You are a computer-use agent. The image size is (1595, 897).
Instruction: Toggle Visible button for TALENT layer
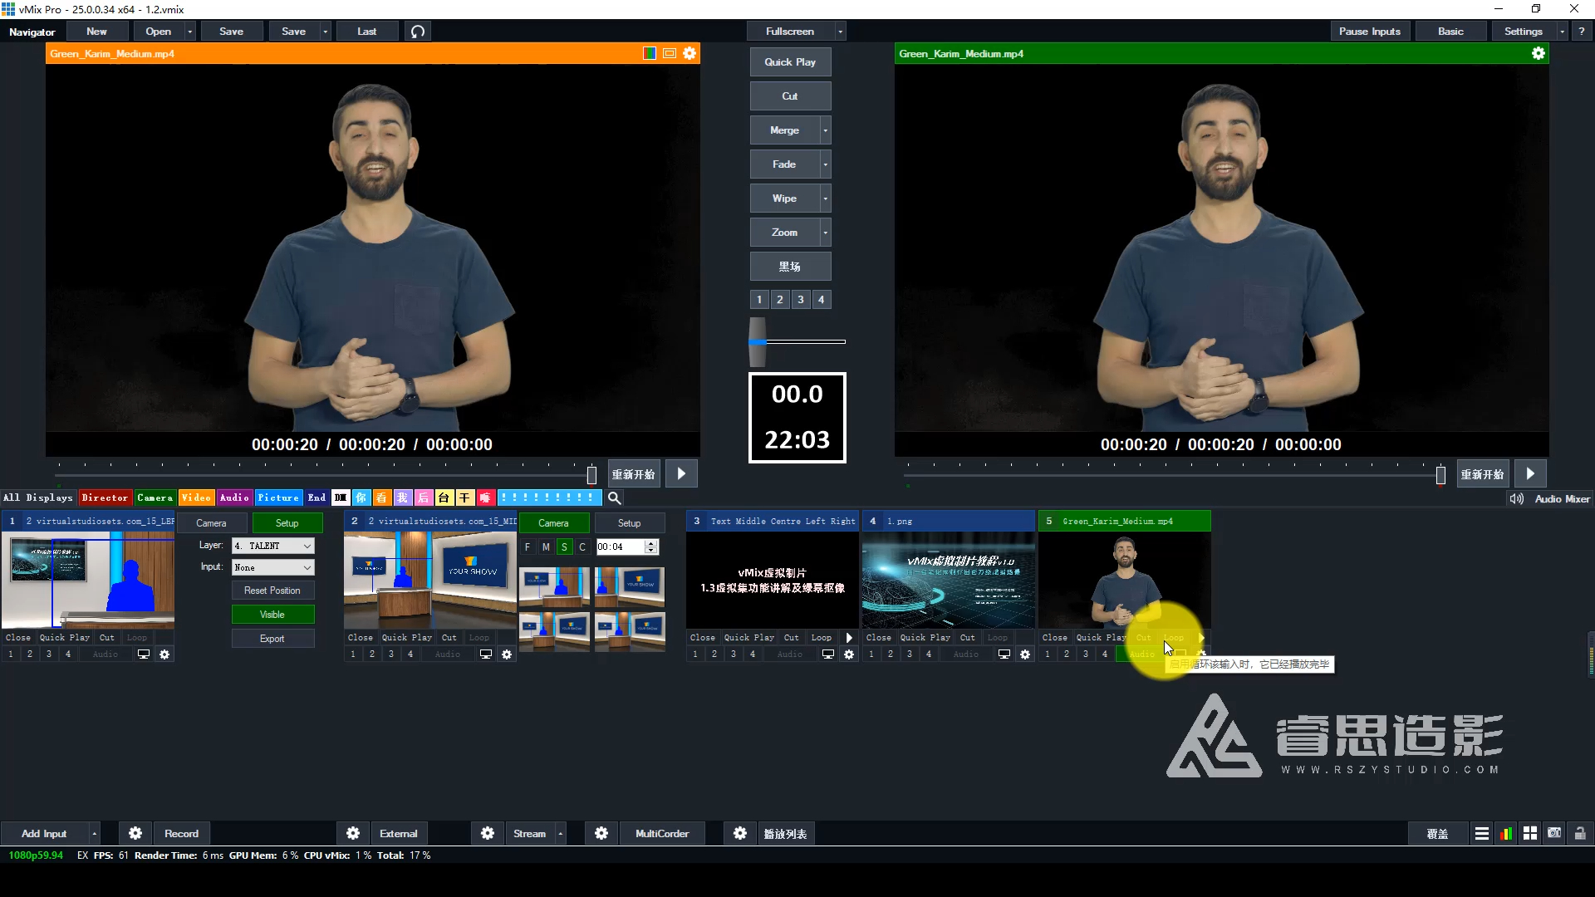[272, 615]
